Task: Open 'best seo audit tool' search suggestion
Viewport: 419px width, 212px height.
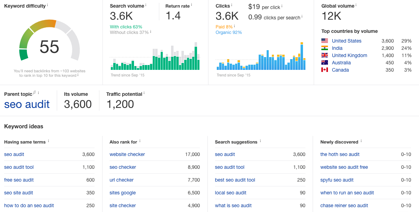Action: [235, 180]
